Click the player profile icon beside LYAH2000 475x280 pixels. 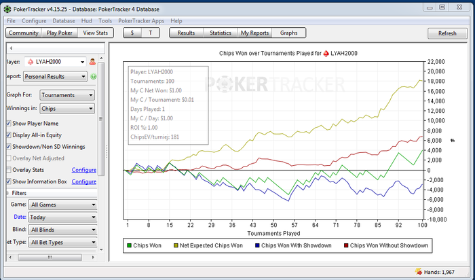click(92, 62)
